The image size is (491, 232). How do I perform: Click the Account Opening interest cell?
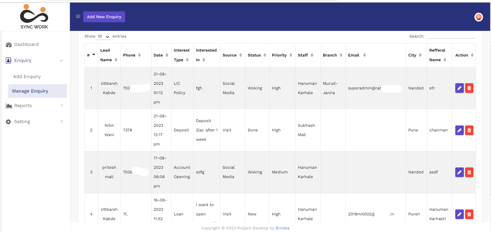point(182,172)
